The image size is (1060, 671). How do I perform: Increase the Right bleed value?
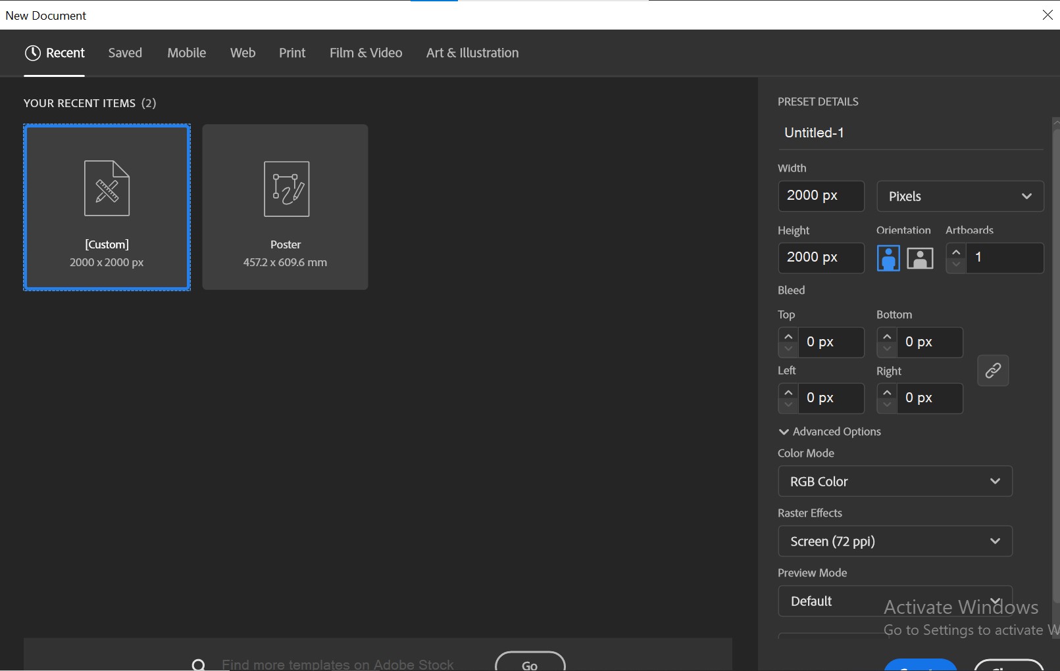(887, 392)
